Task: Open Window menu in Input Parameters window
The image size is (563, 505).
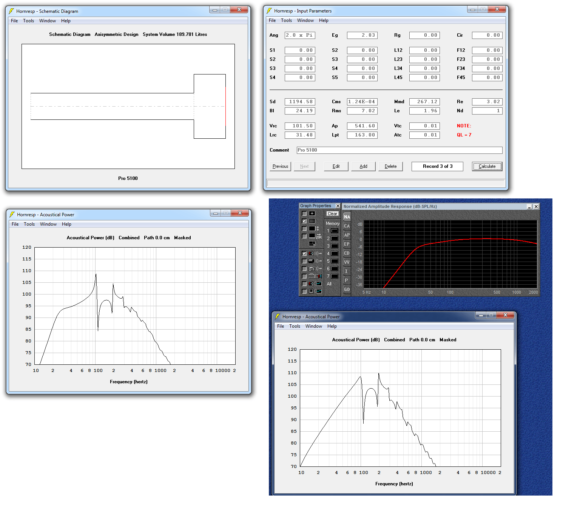Action: [x=305, y=20]
